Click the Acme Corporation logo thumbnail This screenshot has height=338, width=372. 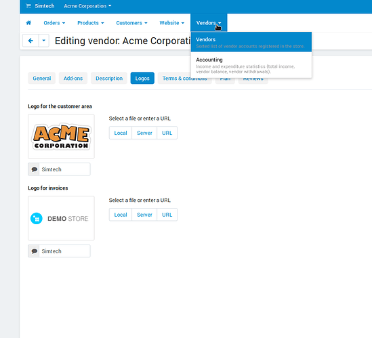pos(61,136)
